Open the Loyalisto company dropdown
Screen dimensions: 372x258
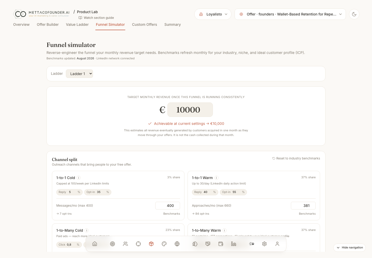(x=213, y=14)
